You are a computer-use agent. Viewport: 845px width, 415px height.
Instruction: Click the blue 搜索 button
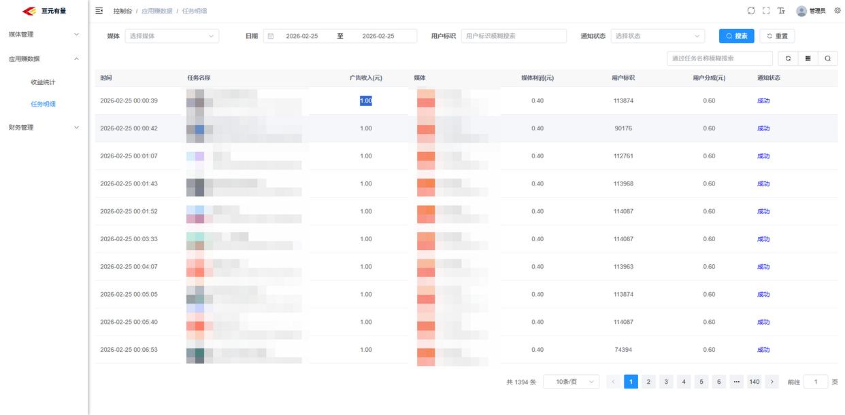[x=737, y=36]
